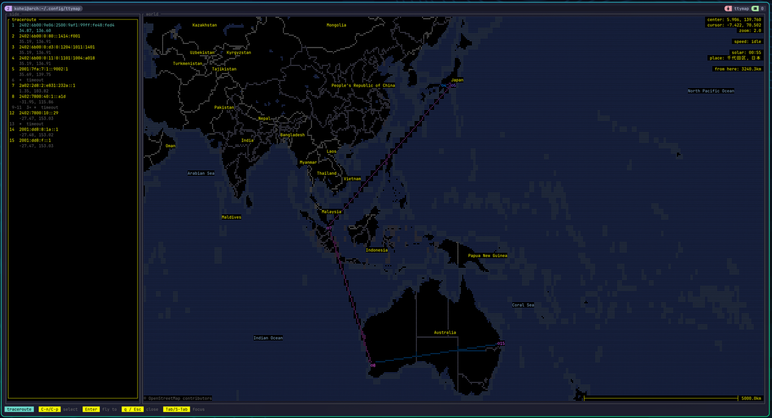Click the Arabian Sea map label
This screenshot has height=418, width=772.
(x=201, y=173)
